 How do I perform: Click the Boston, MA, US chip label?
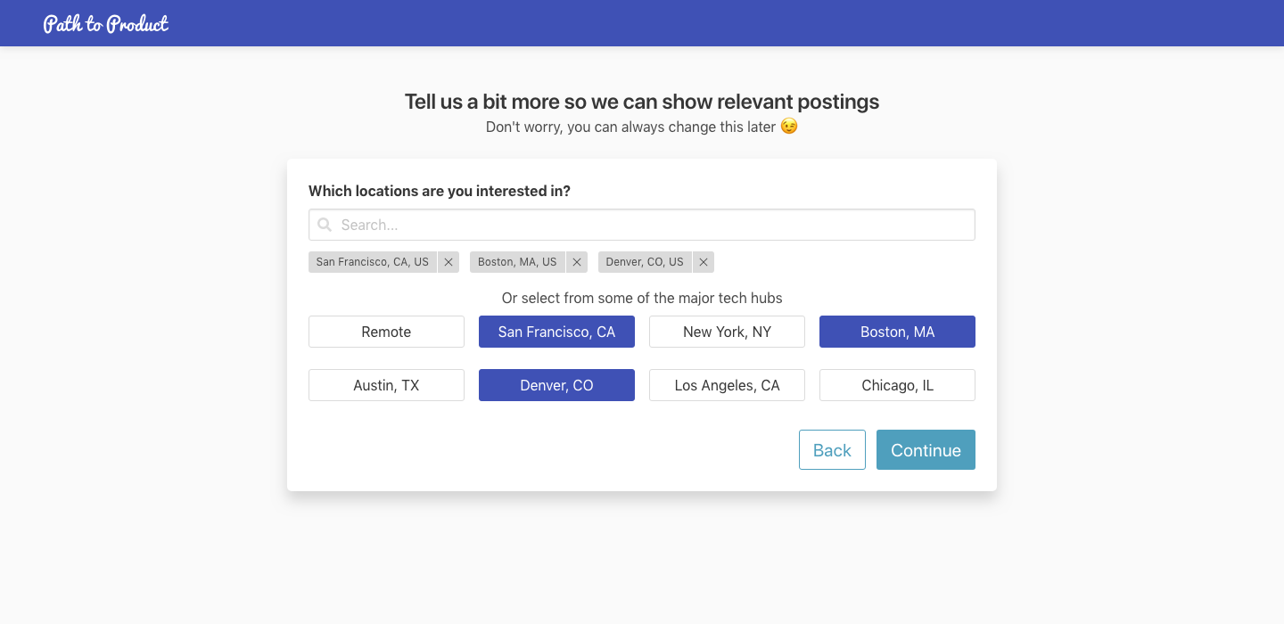515,261
